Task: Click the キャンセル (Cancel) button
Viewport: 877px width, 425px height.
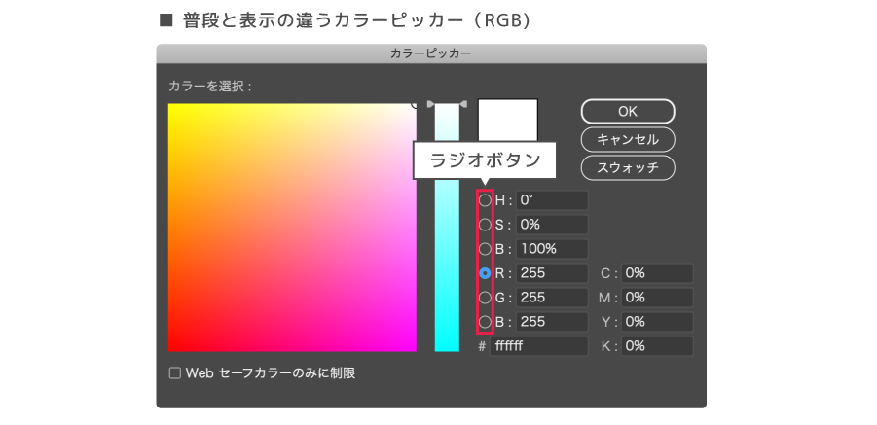Action: coord(628,139)
